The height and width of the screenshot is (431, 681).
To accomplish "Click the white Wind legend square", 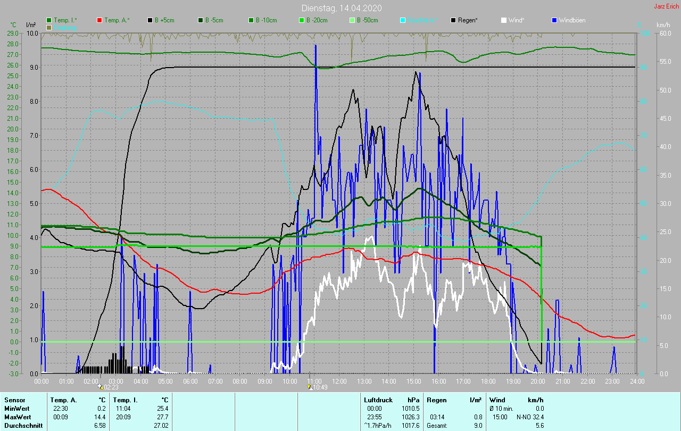I will pyautogui.click(x=503, y=20).
